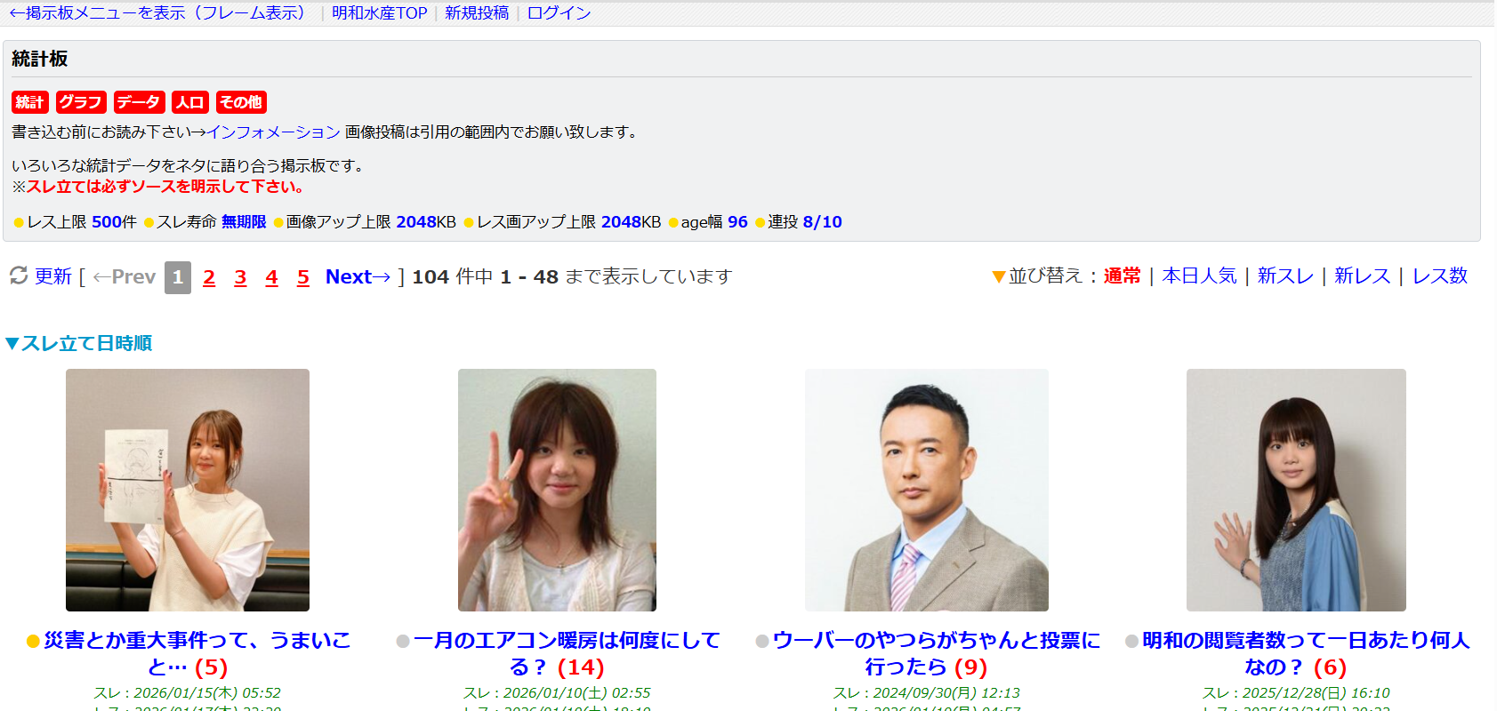Click the red データ tag badge

[x=139, y=102]
